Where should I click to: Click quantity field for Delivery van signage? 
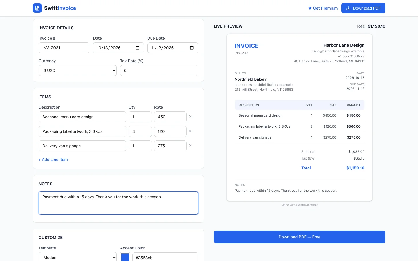[x=140, y=146]
